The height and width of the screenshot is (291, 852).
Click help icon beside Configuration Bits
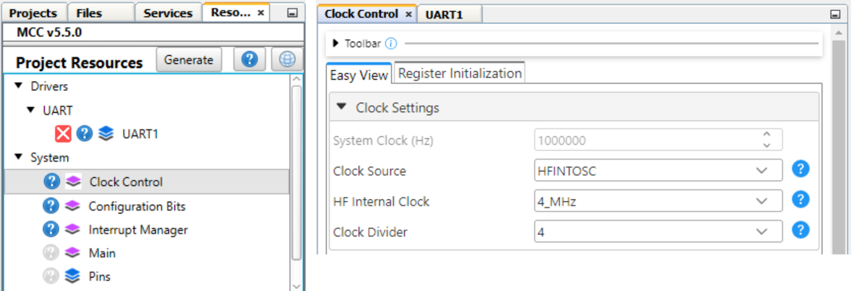[x=51, y=206]
